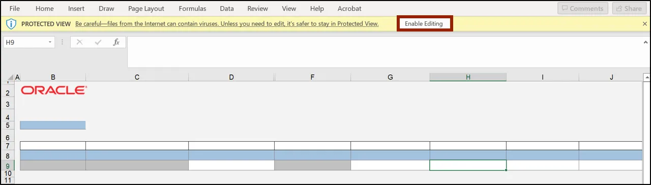Click the confirm entry checkmark icon
The image size is (651, 185).
point(98,42)
